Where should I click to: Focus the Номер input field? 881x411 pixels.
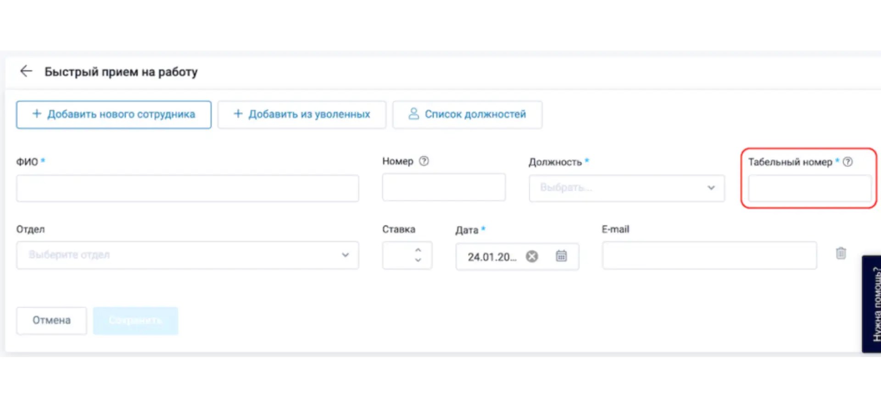(444, 187)
